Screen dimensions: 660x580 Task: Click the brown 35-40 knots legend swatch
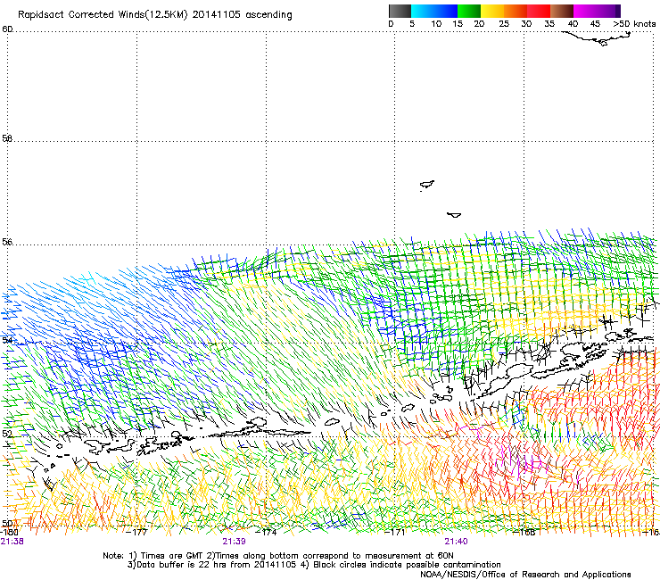(562, 11)
